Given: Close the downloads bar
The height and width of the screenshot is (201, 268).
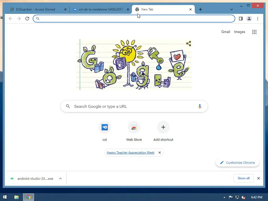Looking at the screenshot, I should tap(258, 178).
